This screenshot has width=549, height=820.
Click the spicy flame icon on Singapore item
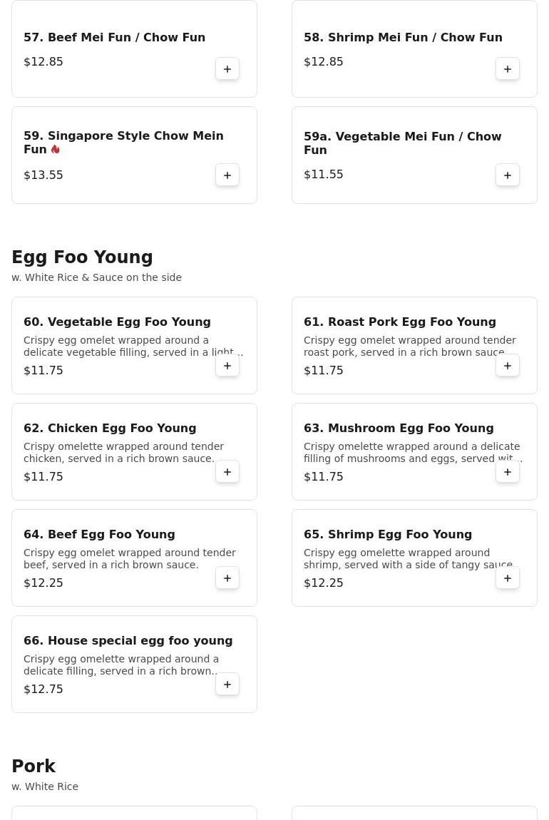(x=56, y=149)
